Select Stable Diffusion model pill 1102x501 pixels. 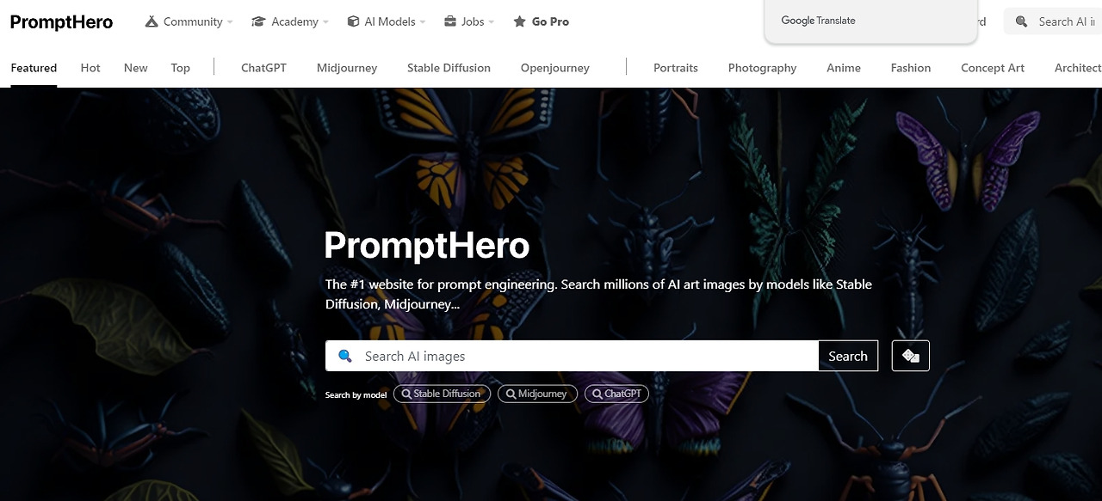point(442,394)
